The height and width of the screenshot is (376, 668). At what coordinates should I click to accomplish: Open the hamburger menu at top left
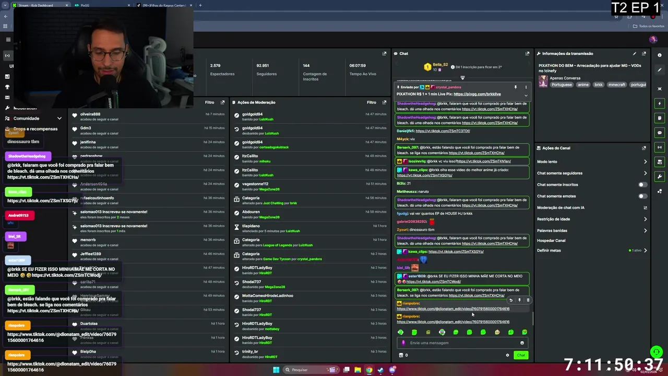click(x=8, y=40)
